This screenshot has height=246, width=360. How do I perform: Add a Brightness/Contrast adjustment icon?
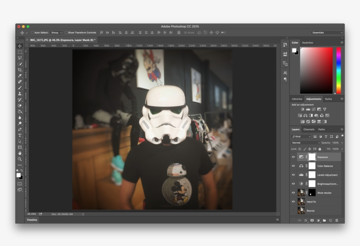pos(302,109)
